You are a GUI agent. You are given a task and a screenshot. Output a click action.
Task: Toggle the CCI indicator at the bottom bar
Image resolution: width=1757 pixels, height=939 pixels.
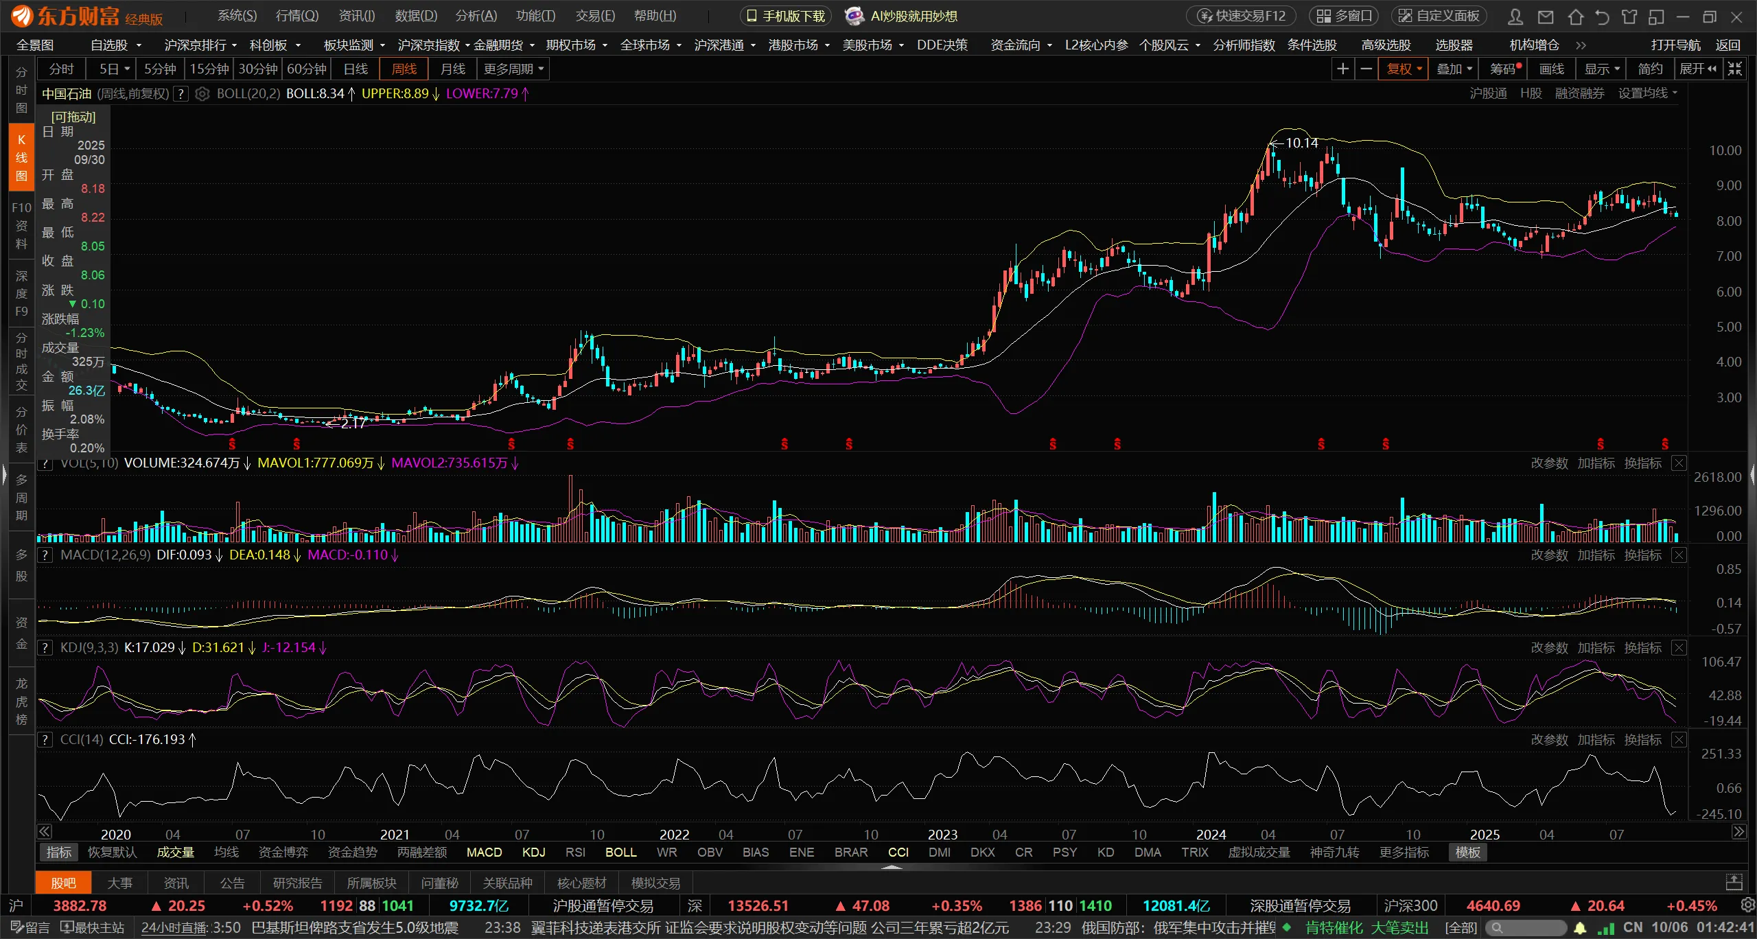898,852
